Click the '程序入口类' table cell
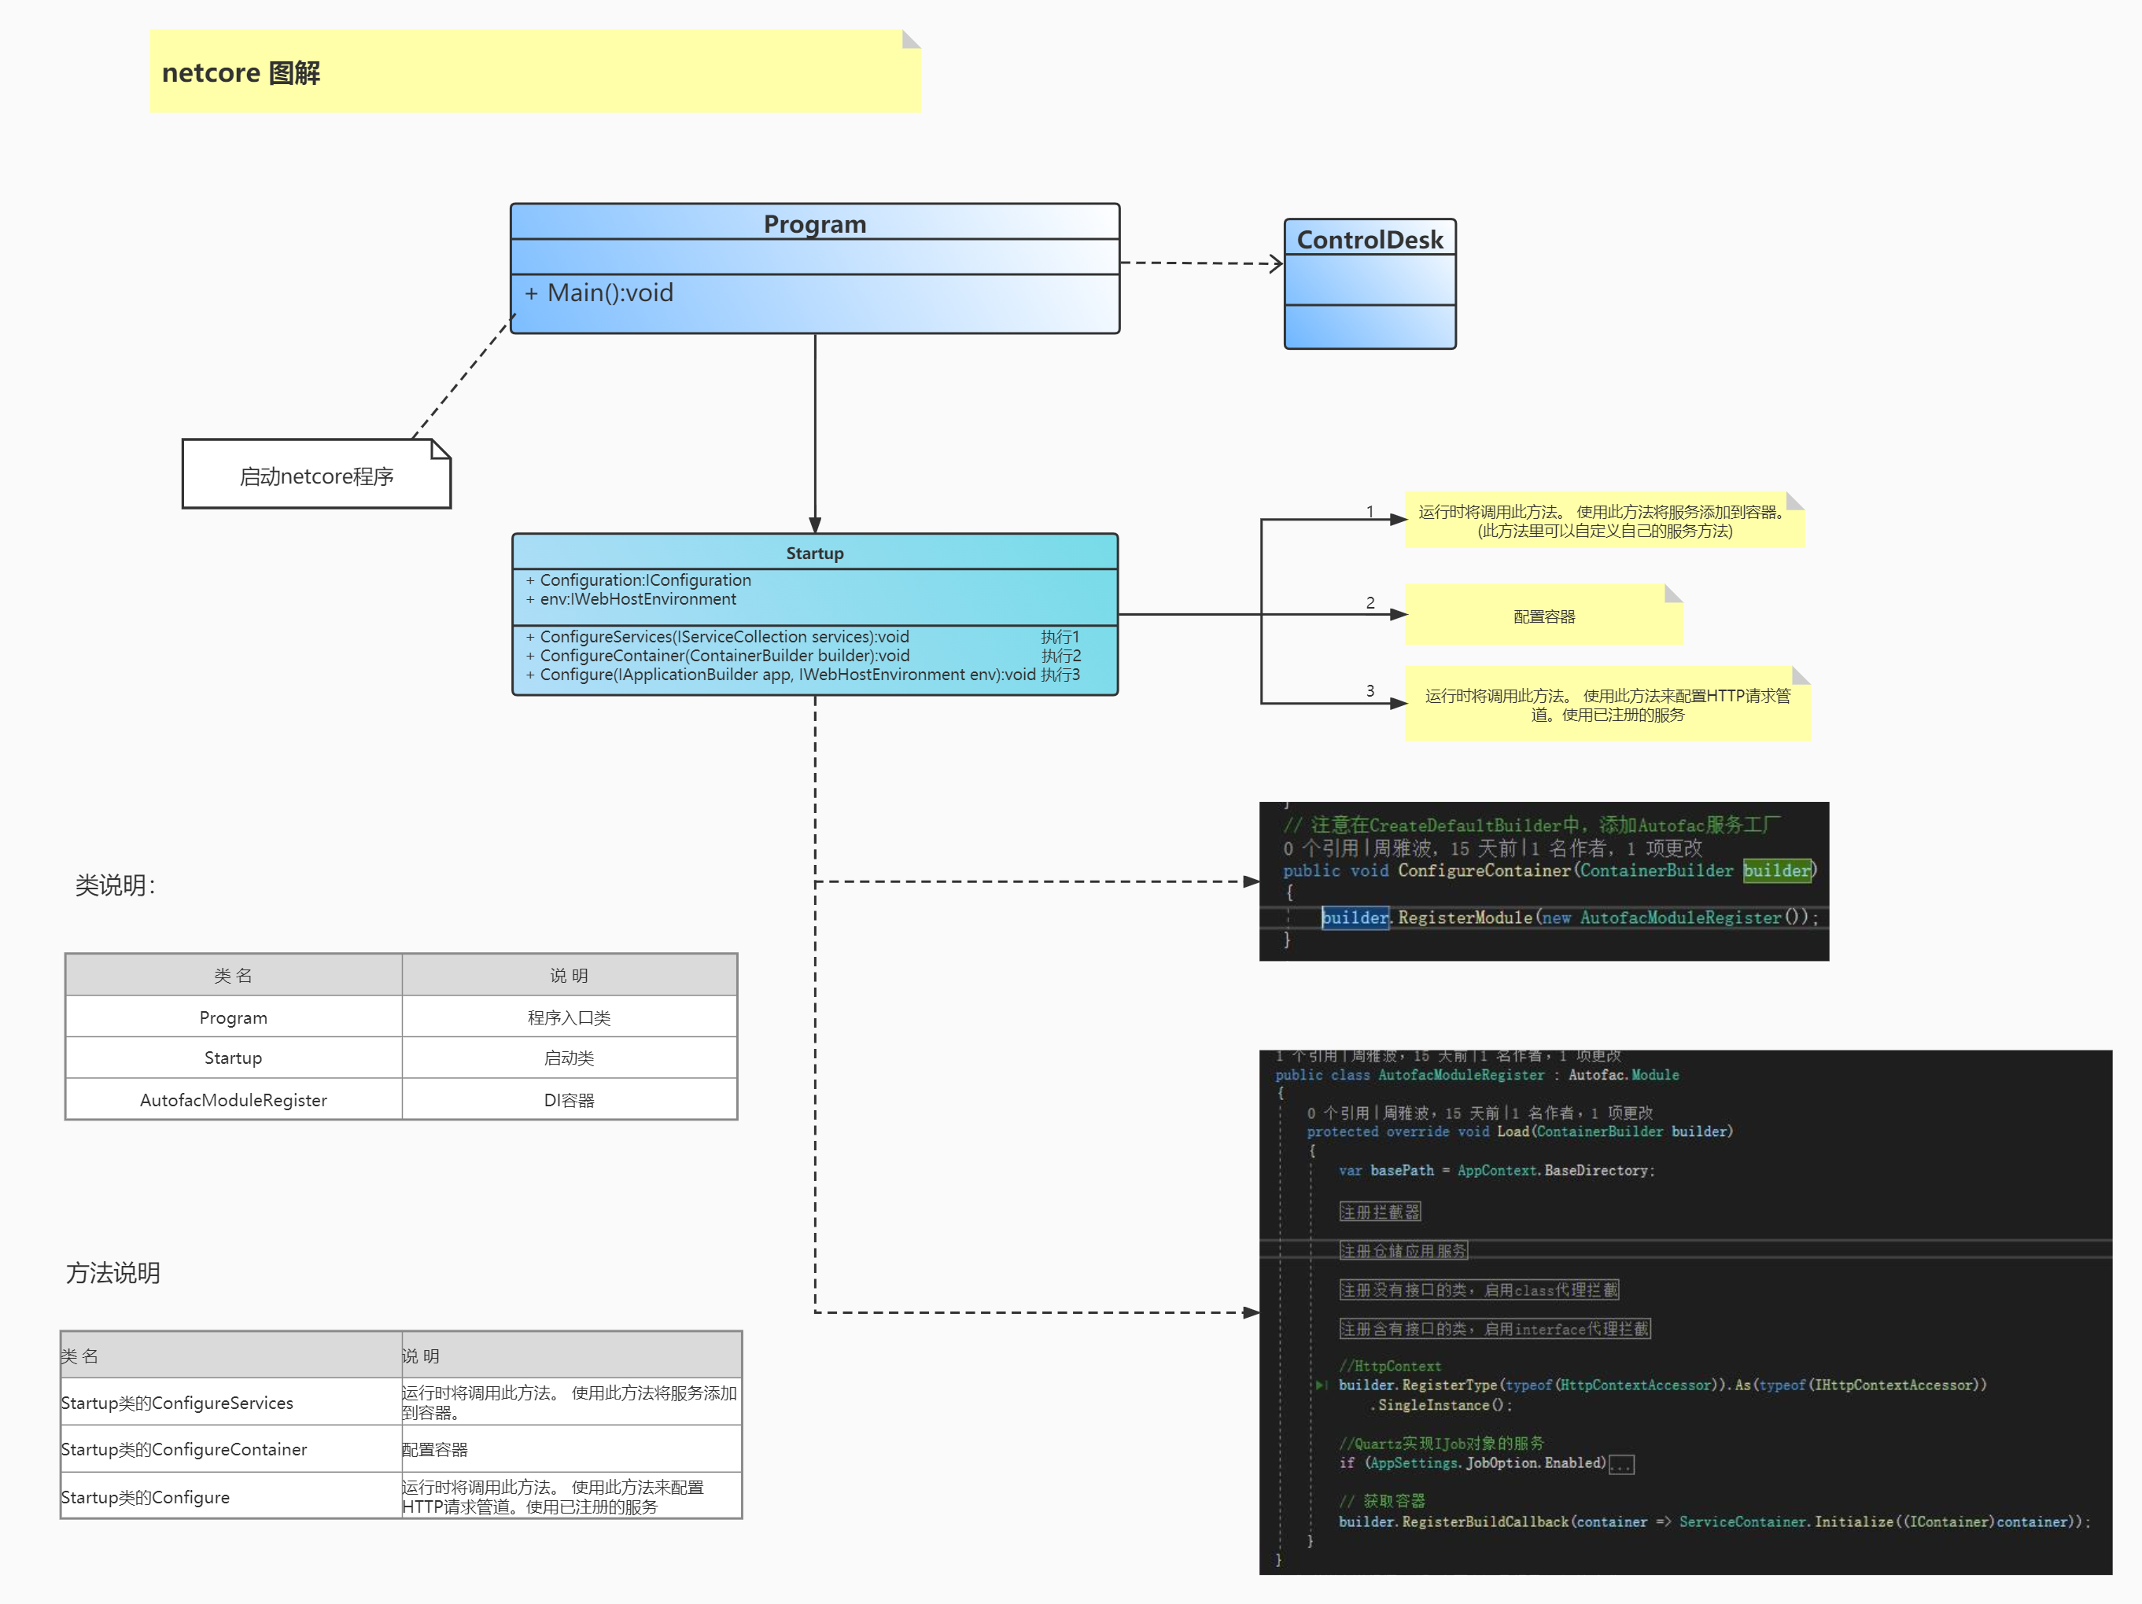The width and height of the screenshot is (2142, 1604). pos(569,1017)
